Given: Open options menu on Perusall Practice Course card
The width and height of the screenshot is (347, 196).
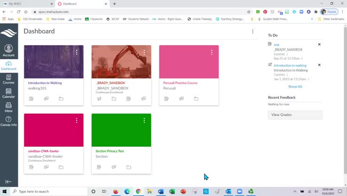Looking at the screenshot, I should 212,53.
